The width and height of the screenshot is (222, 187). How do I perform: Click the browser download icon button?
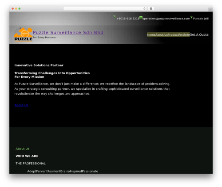[151, 9]
